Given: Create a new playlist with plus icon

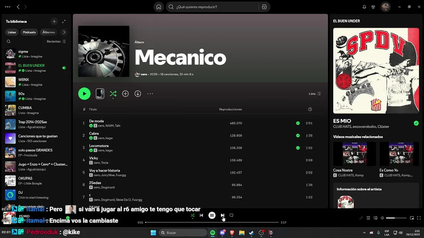Looking at the screenshot, I should tap(54, 21).
